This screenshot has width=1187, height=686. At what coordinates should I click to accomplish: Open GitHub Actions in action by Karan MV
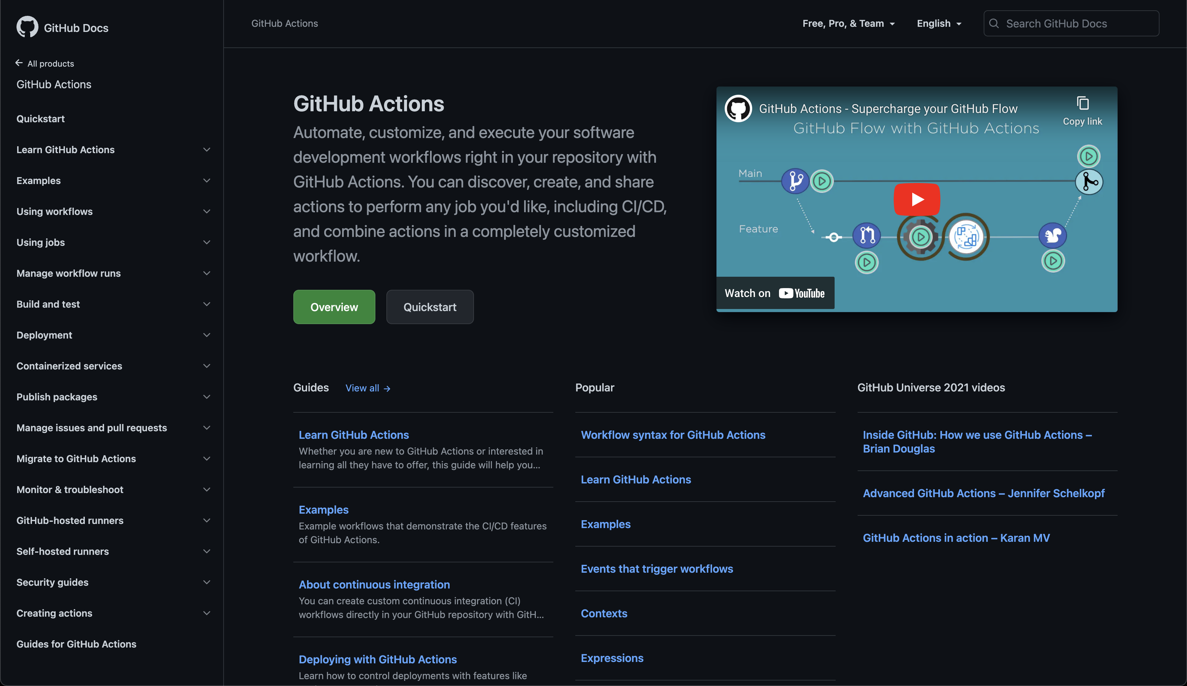(956, 538)
